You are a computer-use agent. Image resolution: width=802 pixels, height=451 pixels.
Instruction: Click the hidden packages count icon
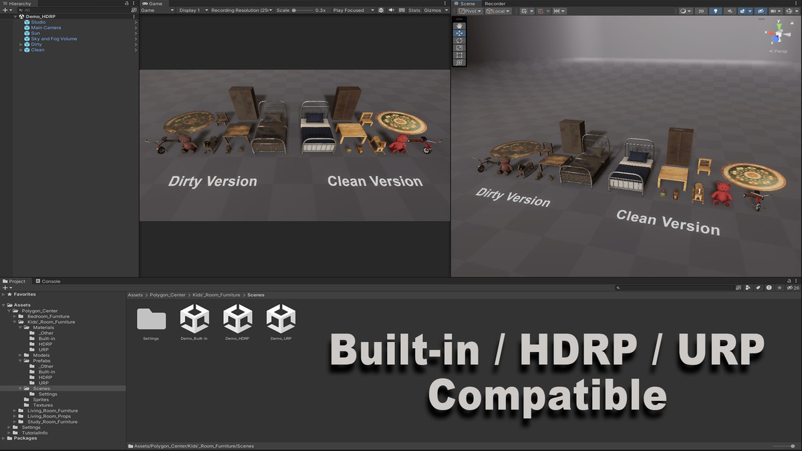tap(793, 288)
